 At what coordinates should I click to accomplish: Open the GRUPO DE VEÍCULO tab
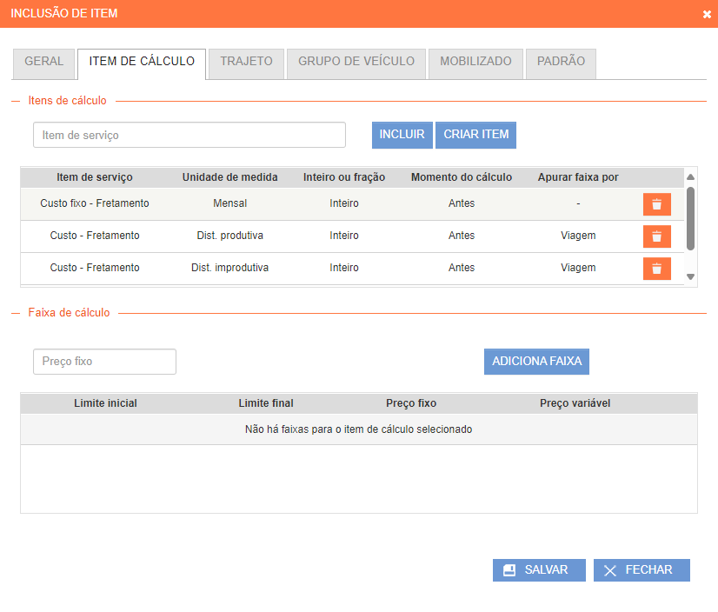coord(356,63)
